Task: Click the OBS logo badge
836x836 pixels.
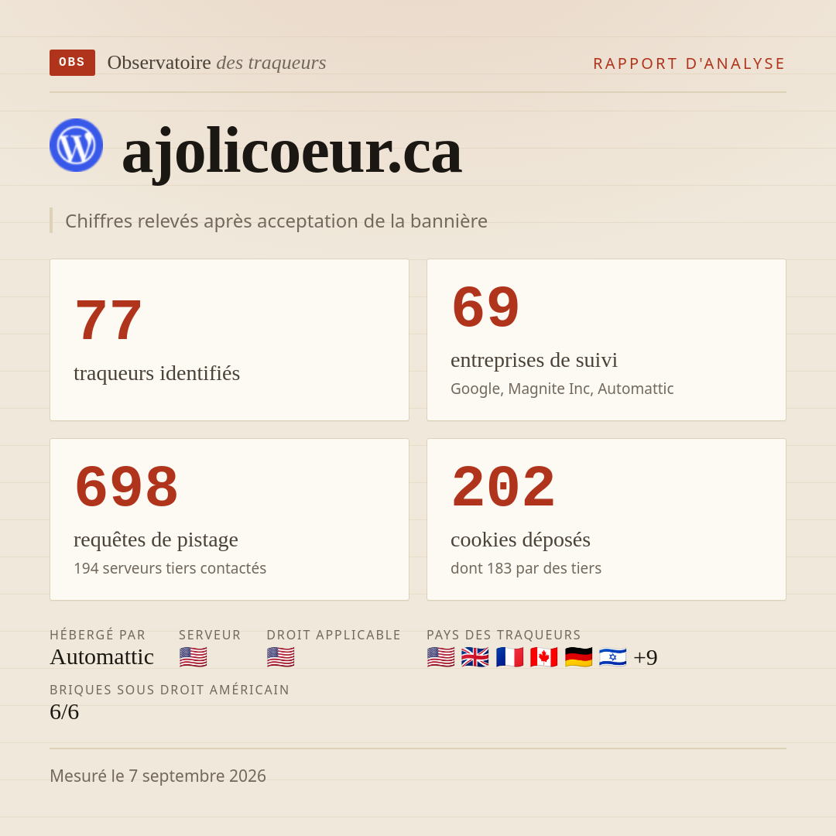Action: pos(72,63)
